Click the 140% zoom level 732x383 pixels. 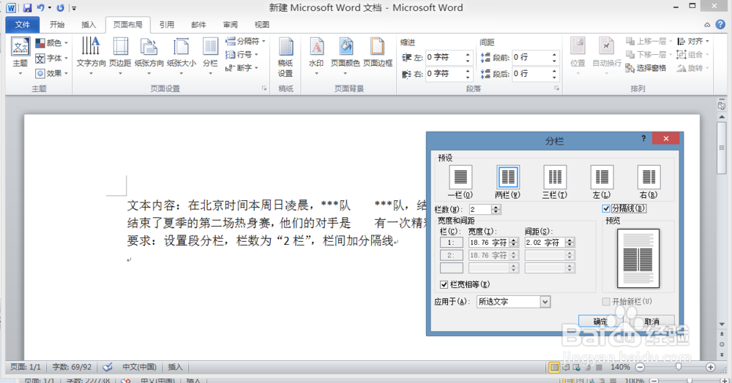coord(620,367)
